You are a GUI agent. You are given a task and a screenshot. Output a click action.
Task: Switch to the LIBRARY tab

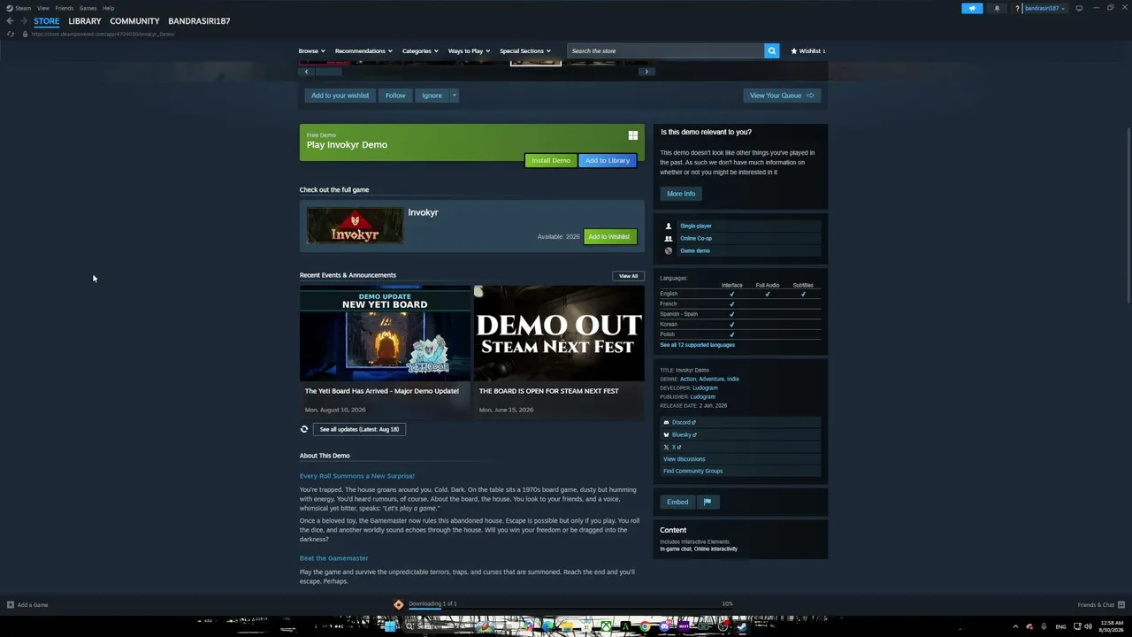pos(85,21)
